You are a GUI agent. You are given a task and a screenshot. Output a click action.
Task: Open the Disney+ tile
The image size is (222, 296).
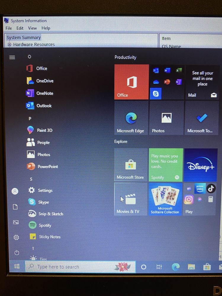tap(201, 165)
